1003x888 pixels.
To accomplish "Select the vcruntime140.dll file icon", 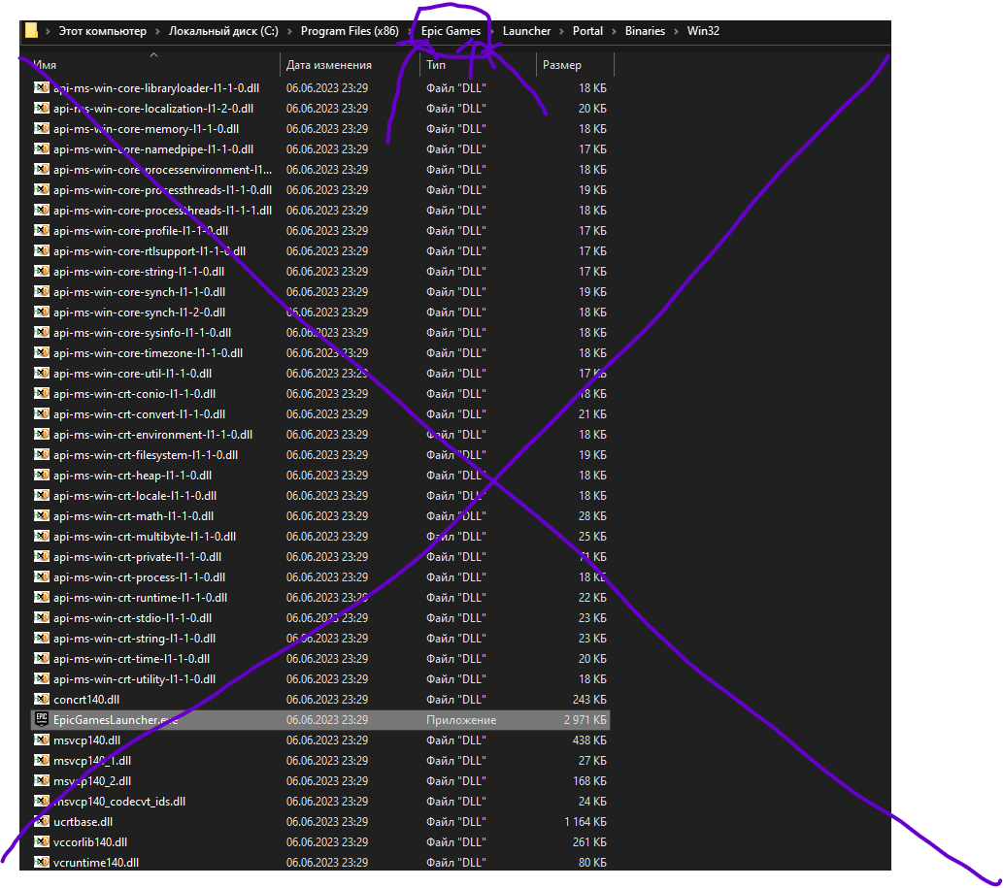I will (x=42, y=862).
